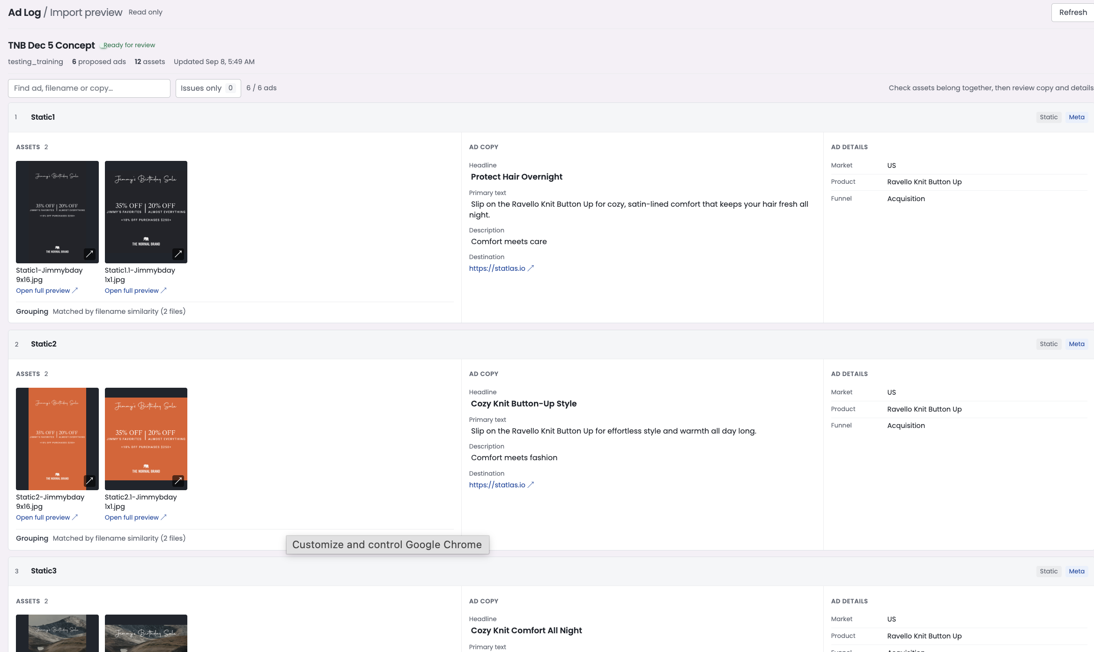
Task: Click the testing_training label
Action: [36, 62]
